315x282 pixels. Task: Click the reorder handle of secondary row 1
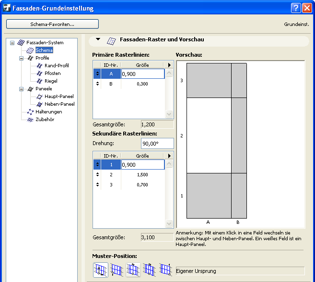[97, 164]
